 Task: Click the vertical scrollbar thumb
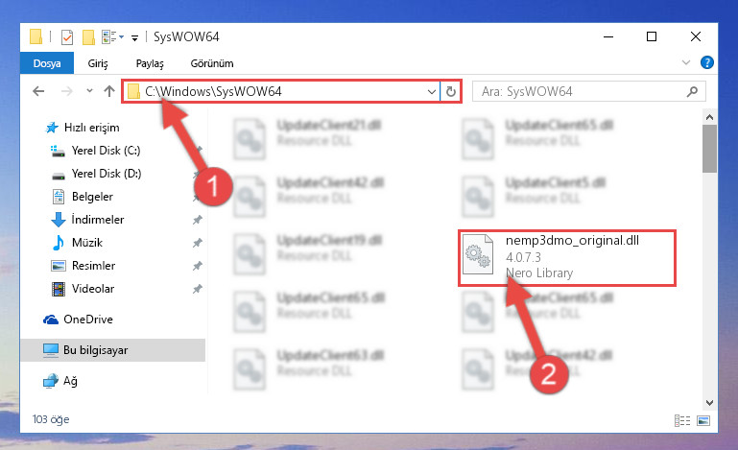pos(709,149)
